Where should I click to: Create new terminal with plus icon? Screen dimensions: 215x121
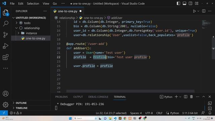pyautogui.click(x=176, y=97)
